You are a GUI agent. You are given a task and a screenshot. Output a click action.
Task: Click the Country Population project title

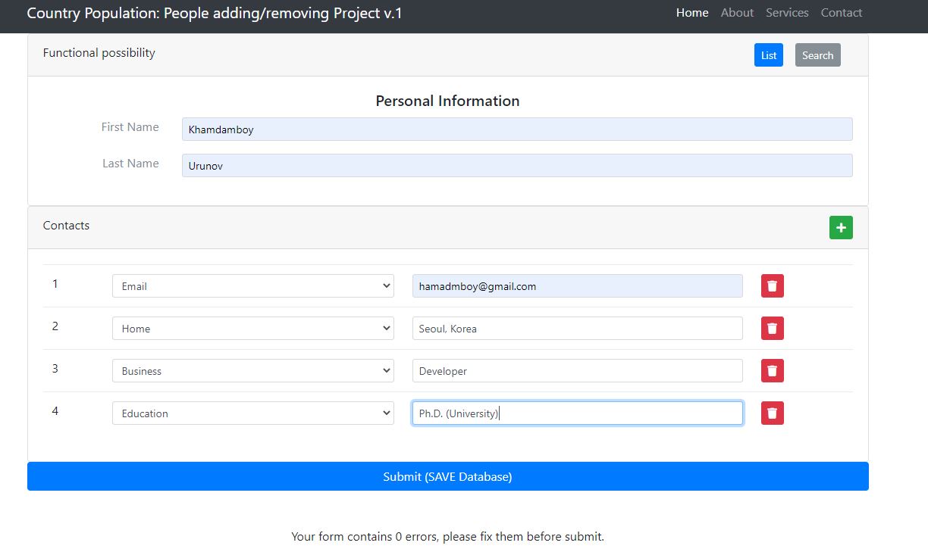[x=215, y=13]
